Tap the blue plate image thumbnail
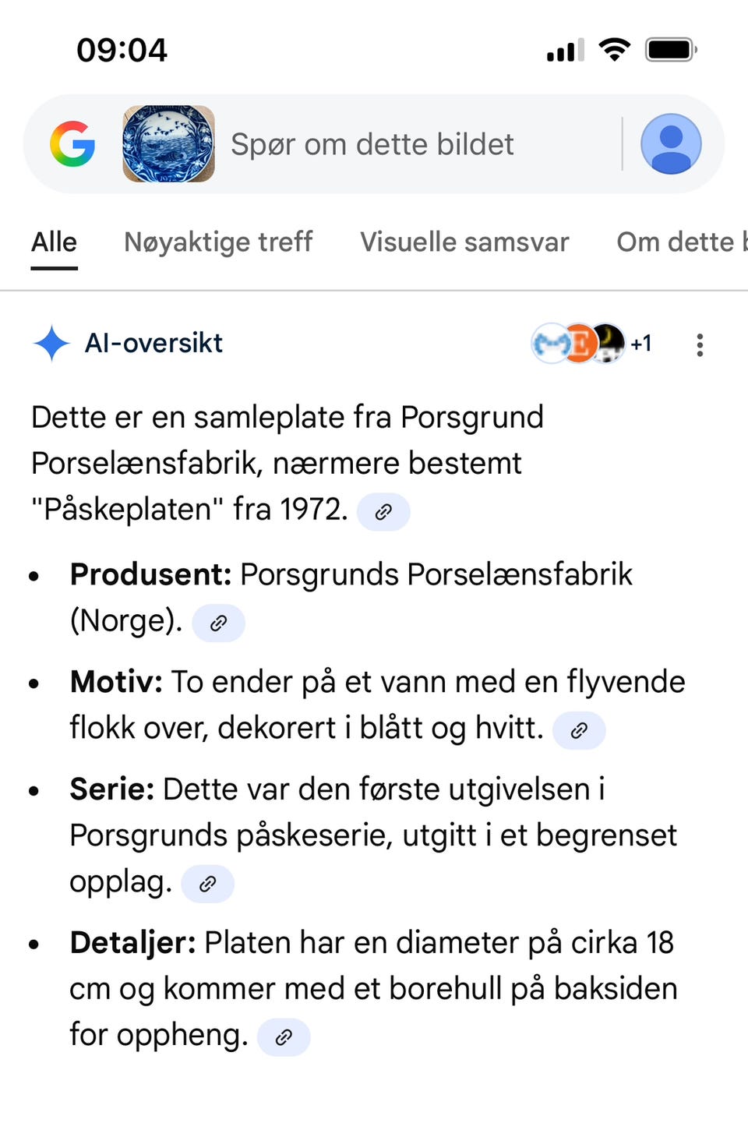This screenshot has width=748, height=1123. [x=168, y=144]
